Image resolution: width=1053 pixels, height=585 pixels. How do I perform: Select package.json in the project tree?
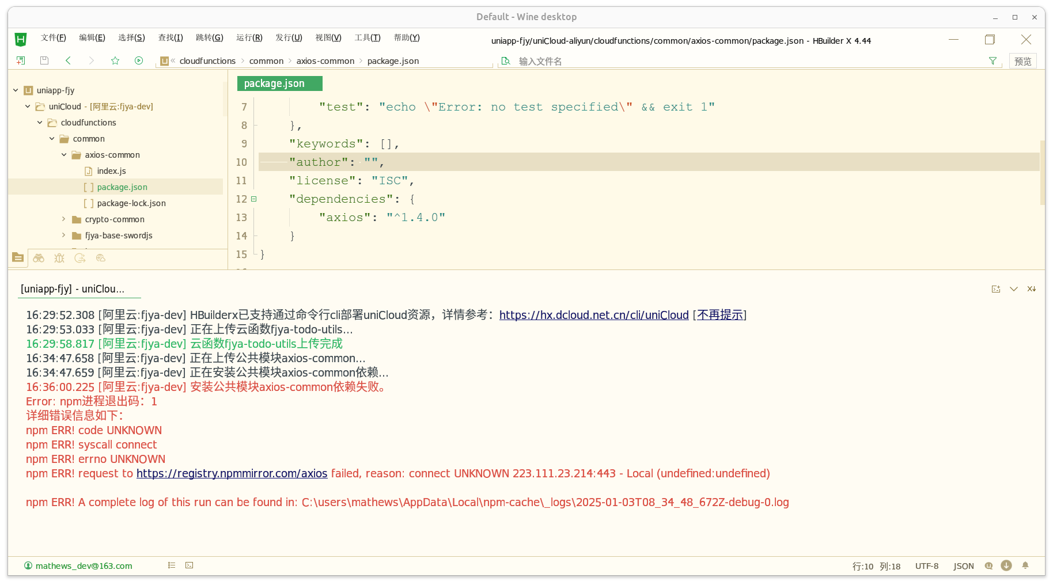click(x=122, y=187)
